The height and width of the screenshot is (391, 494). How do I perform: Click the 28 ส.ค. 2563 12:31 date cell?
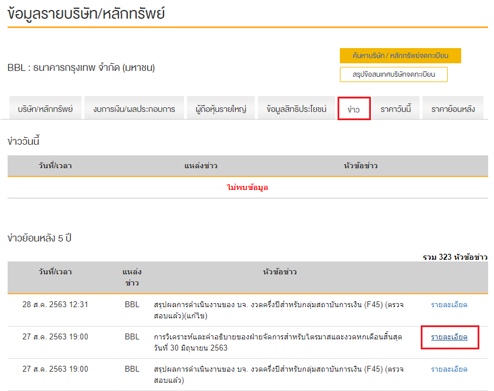[x=55, y=305]
